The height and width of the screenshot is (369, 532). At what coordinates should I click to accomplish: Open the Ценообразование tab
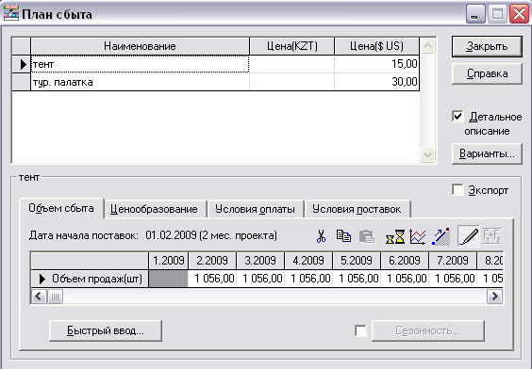coord(154,209)
